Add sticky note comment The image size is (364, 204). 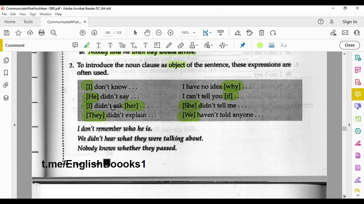coord(75,45)
